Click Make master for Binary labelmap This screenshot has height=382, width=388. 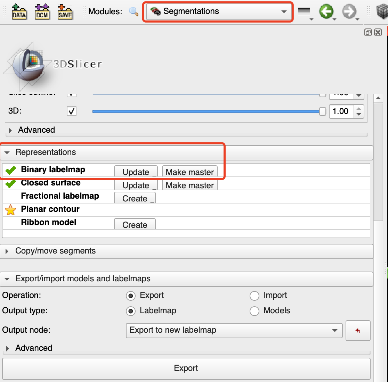click(x=189, y=172)
